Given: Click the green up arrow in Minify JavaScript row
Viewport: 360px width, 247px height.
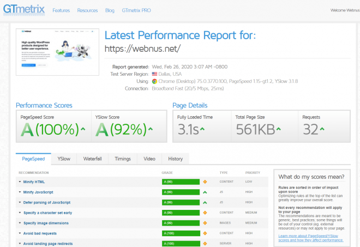Looking at the screenshot, I should point(205,192).
